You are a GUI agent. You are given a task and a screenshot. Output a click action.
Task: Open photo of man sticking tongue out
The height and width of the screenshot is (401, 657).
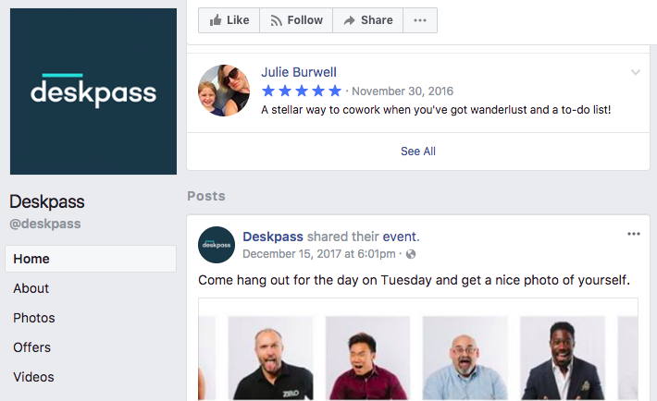270,358
